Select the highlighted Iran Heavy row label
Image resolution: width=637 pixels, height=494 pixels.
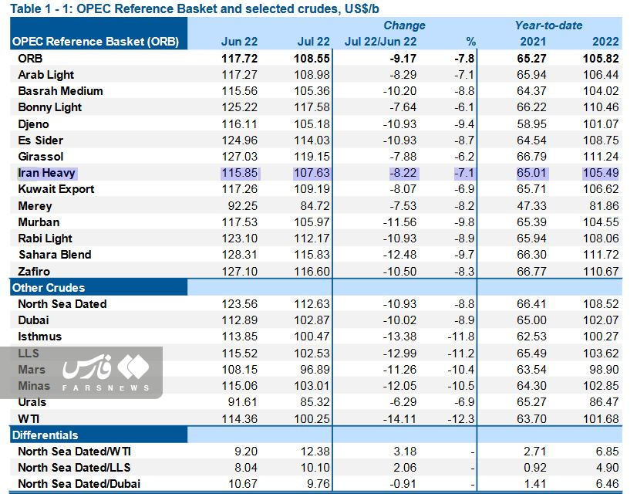[46, 173]
